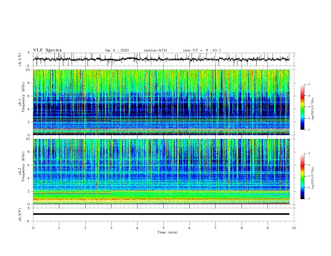Click the upper log(PSD)(V²/Hz) colorbar label

313,109
